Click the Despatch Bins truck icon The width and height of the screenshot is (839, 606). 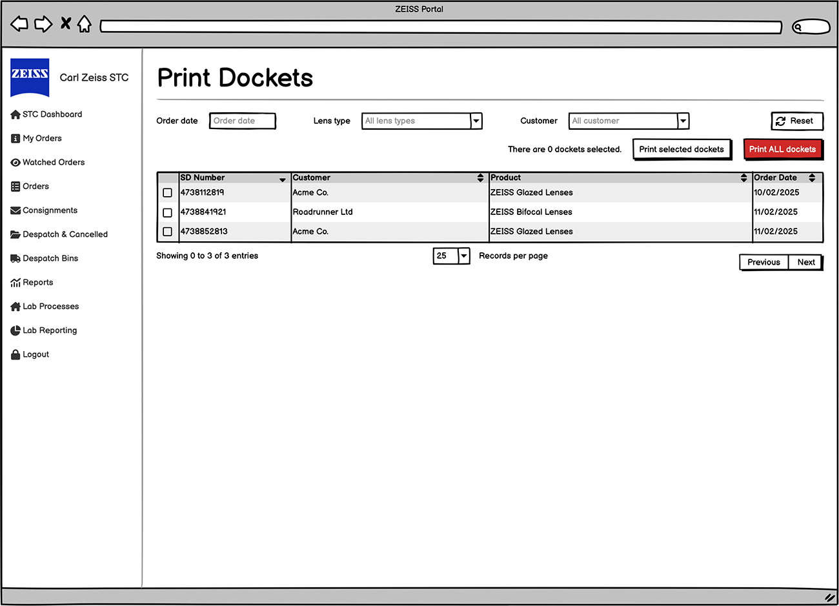tap(15, 259)
